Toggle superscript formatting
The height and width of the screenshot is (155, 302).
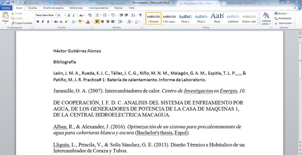66,22
